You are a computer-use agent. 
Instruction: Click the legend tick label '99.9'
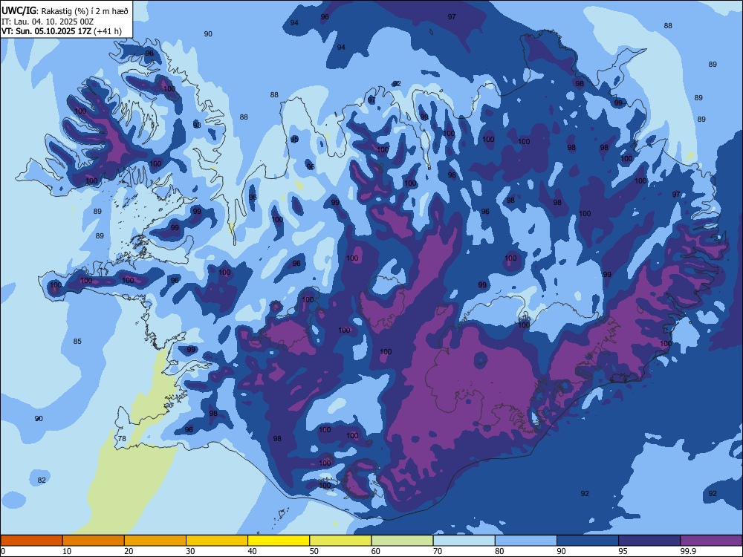pyautogui.click(x=687, y=551)
